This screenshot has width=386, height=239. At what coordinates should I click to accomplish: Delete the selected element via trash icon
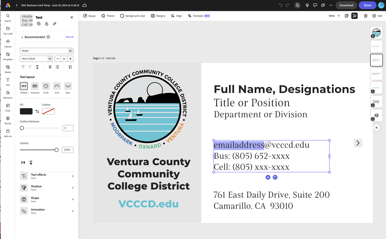point(366,16)
